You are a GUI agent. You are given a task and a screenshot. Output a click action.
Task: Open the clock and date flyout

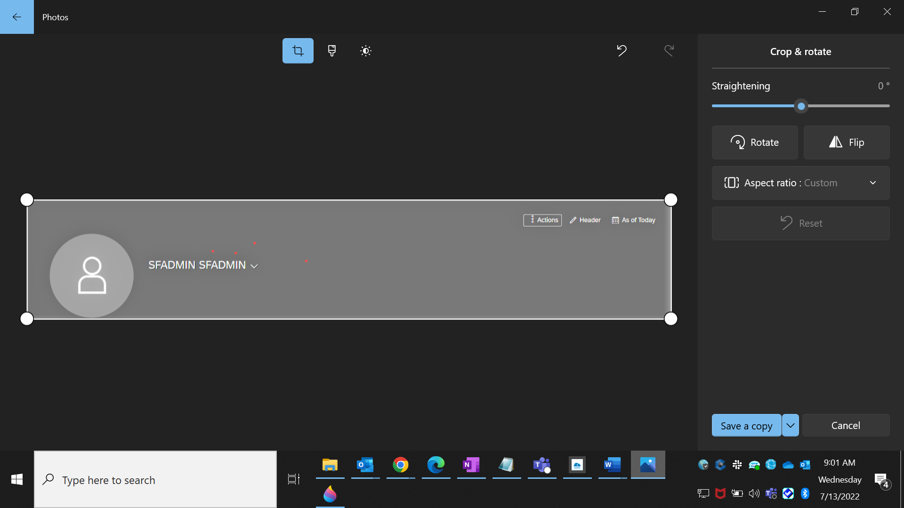click(840, 479)
